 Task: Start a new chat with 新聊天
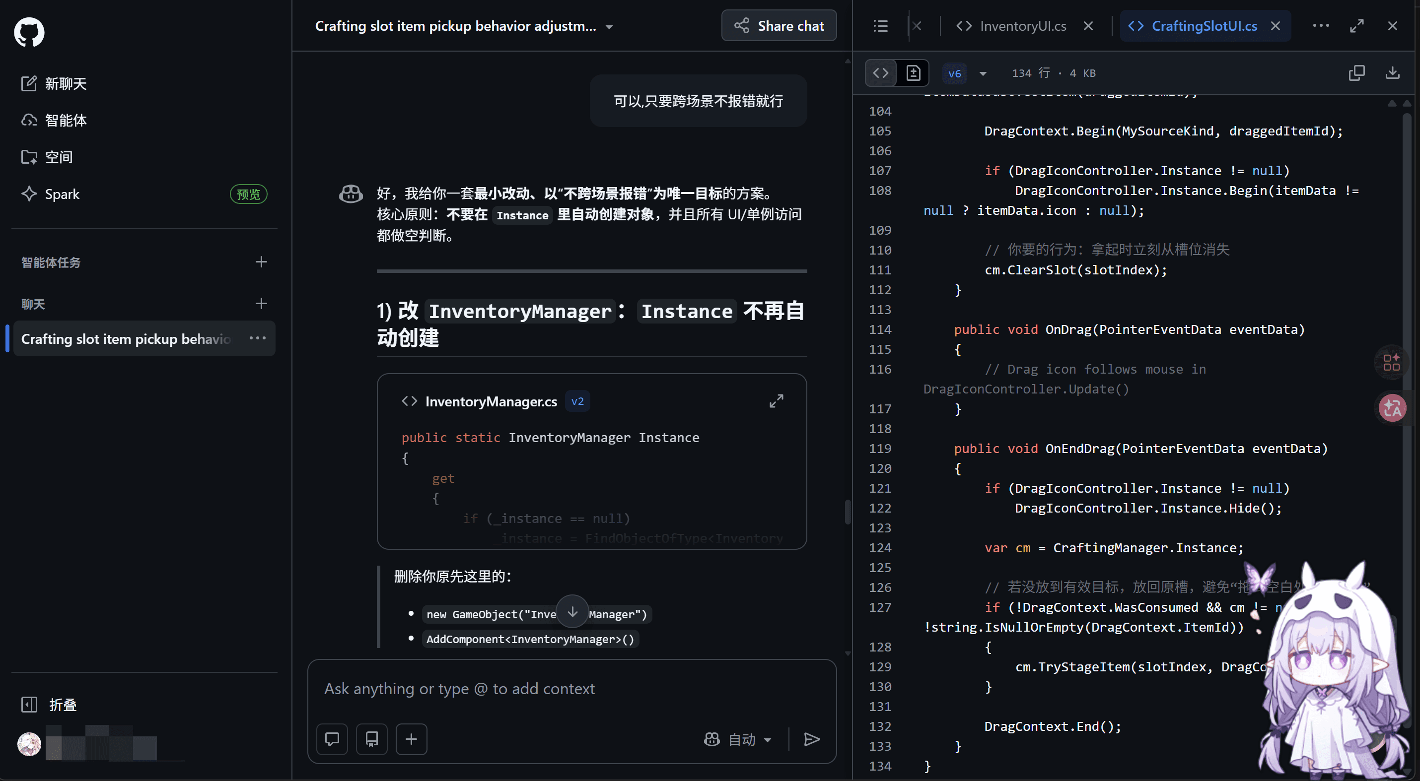point(54,84)
